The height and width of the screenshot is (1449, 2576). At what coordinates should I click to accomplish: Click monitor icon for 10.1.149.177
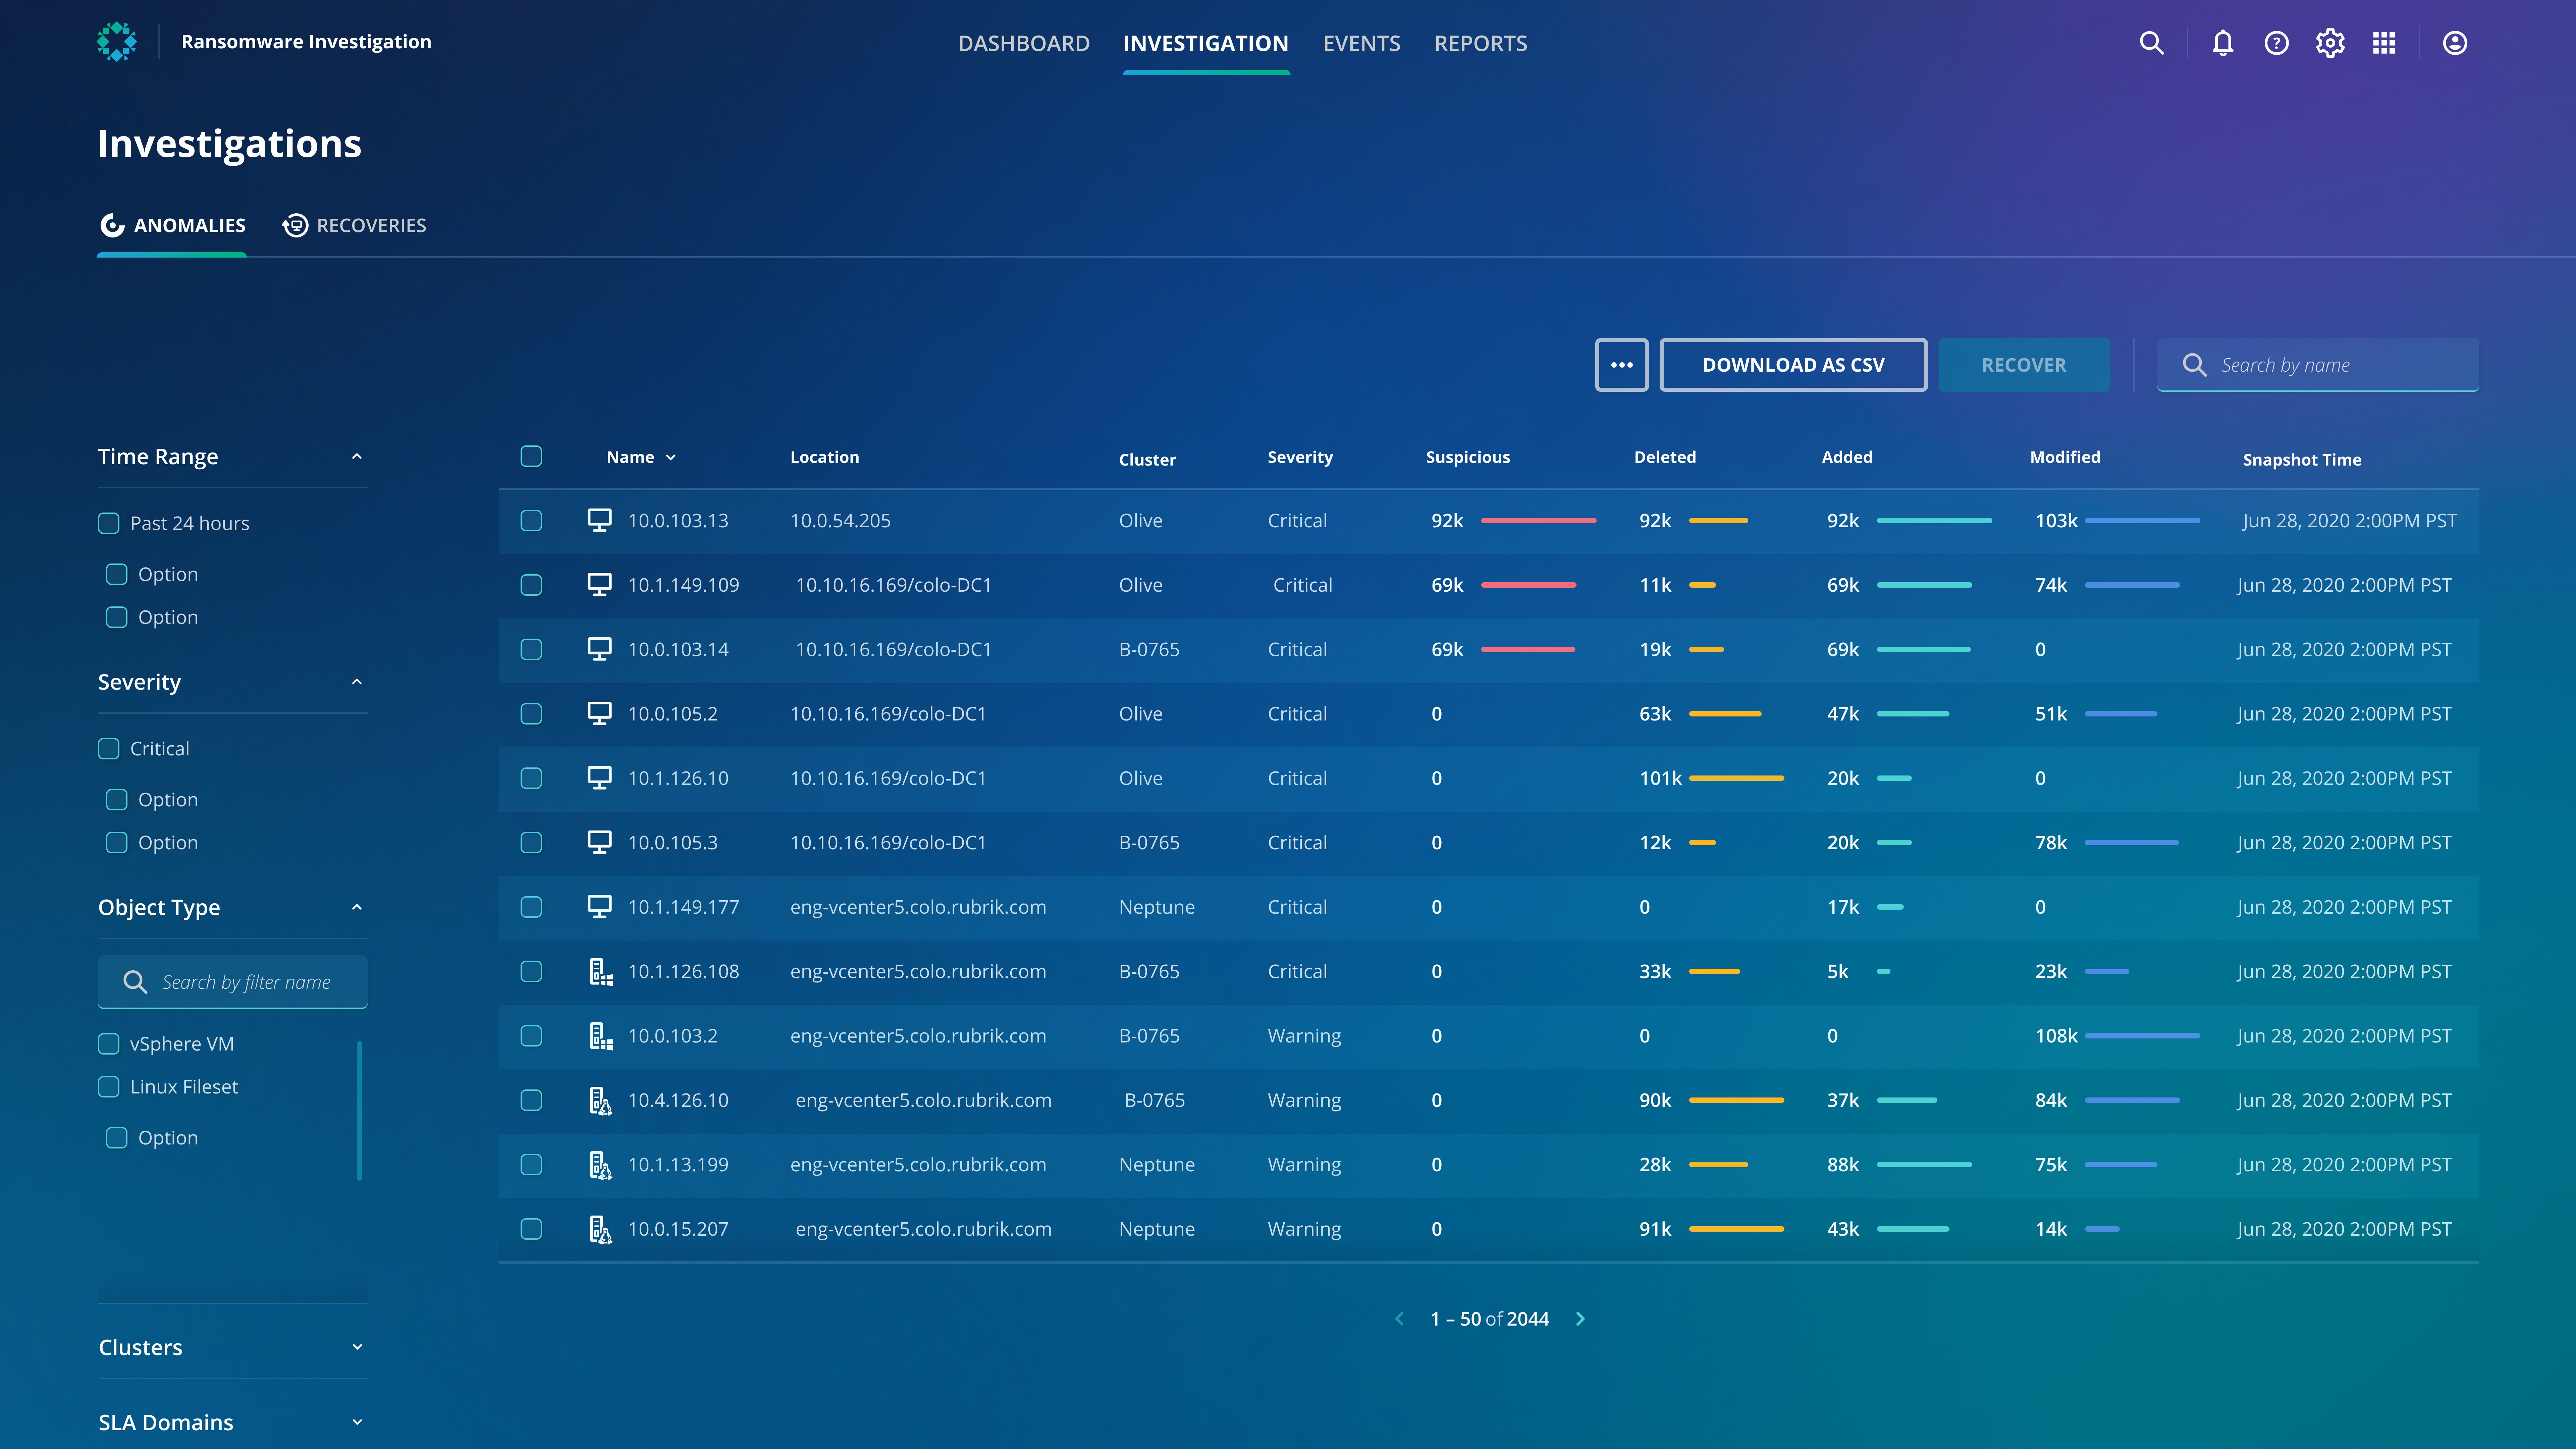(599, 907)
